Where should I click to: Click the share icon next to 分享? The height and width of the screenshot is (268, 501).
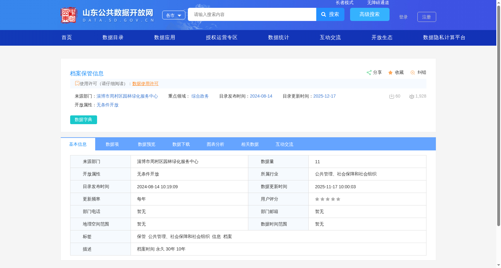[369, 73]
